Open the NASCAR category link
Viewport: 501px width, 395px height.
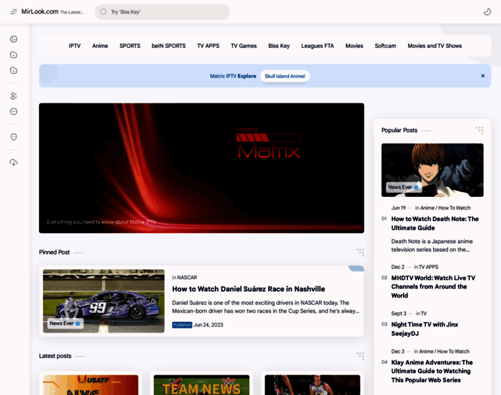(187, 277)
